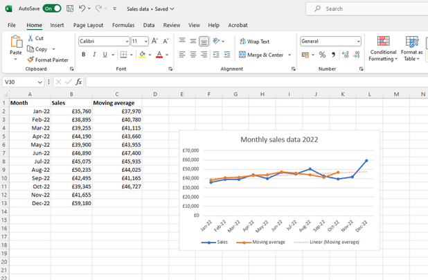This screenshot has width=428, height=280.
Task: Click the Top Align icon
Action: [x=182, y=41]
